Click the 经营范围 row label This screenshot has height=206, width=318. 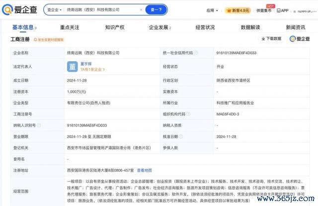point(21,191)
